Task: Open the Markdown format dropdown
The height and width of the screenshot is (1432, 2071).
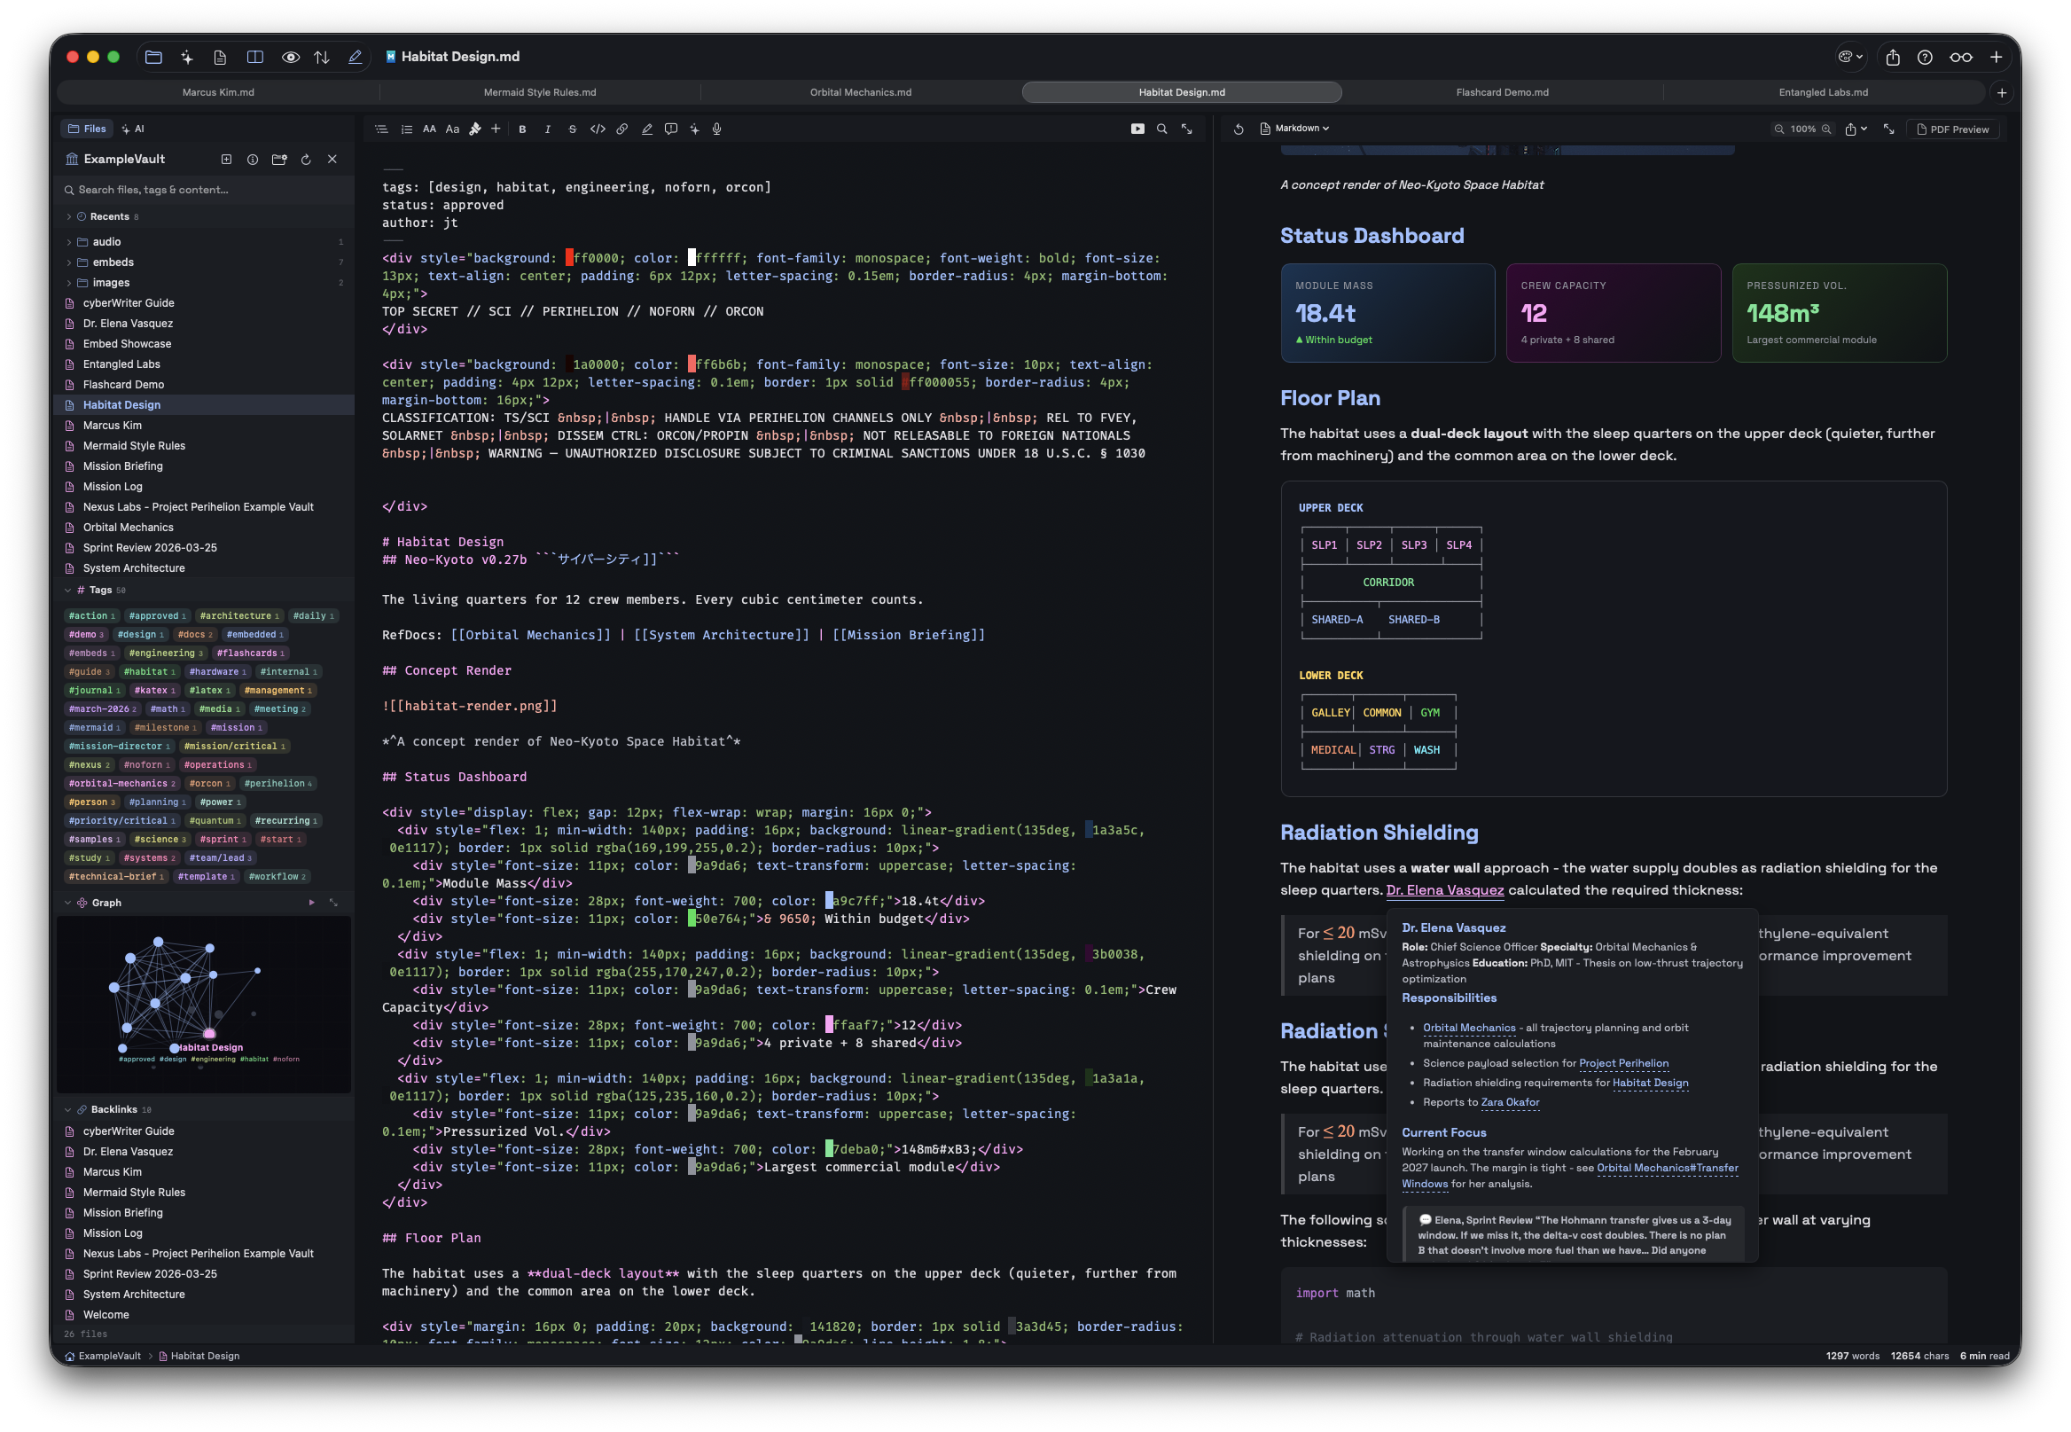Action: point(1295,129)
